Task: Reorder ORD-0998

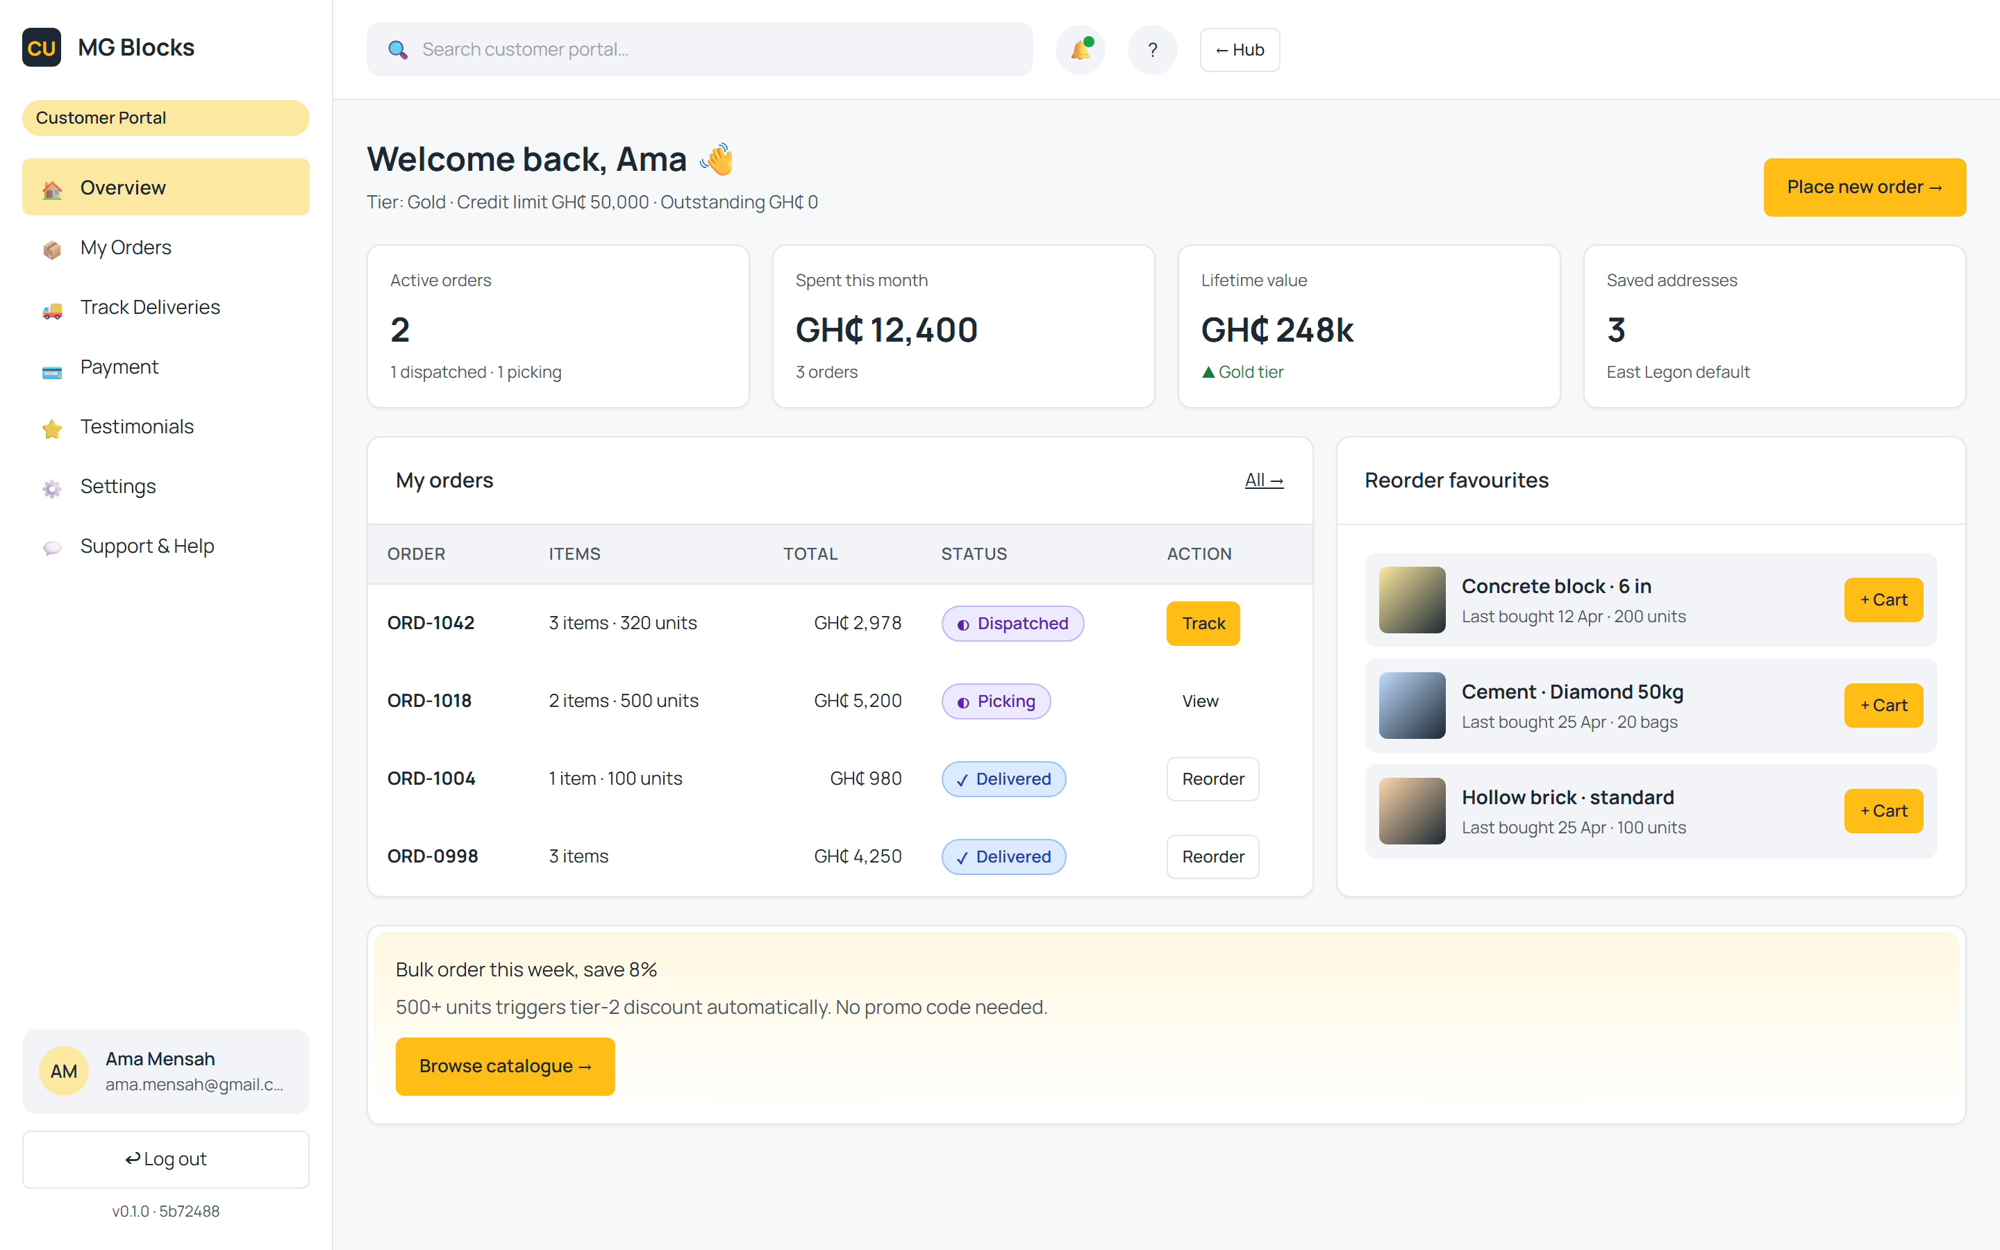Action: coord(1212,856)
